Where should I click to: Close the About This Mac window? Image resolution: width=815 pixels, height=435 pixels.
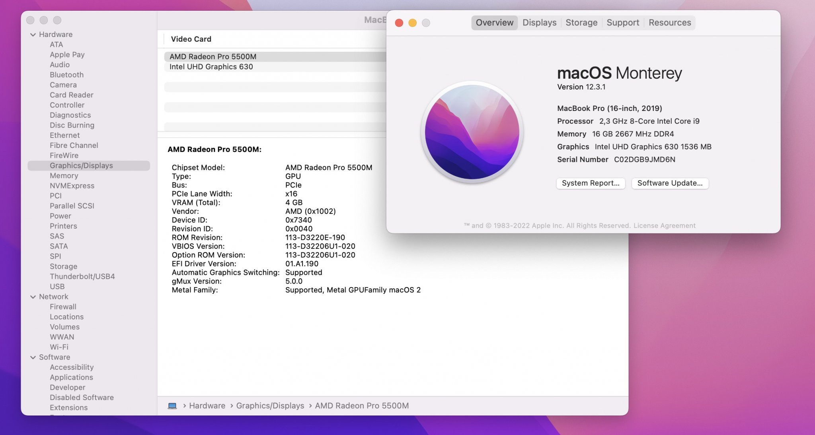pos(399,23)
